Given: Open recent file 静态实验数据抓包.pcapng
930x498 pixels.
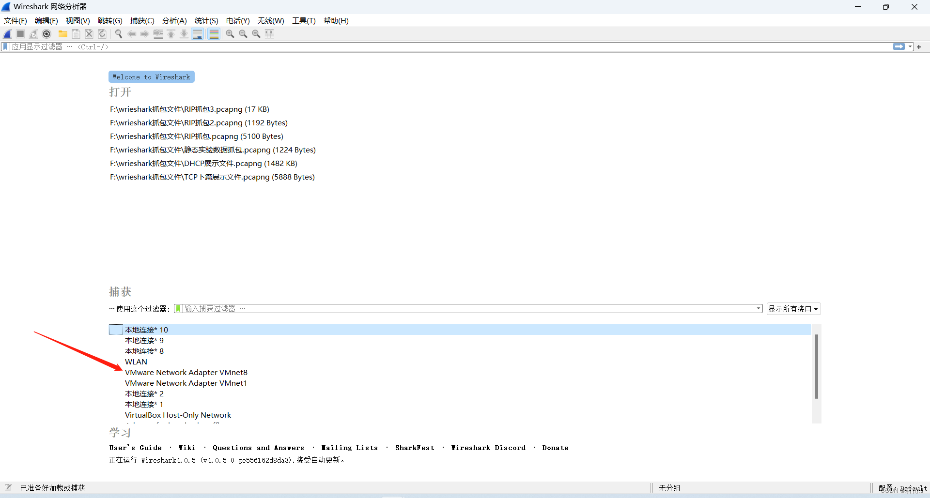Looking at the screenshot, I should [x=213, y=150].
